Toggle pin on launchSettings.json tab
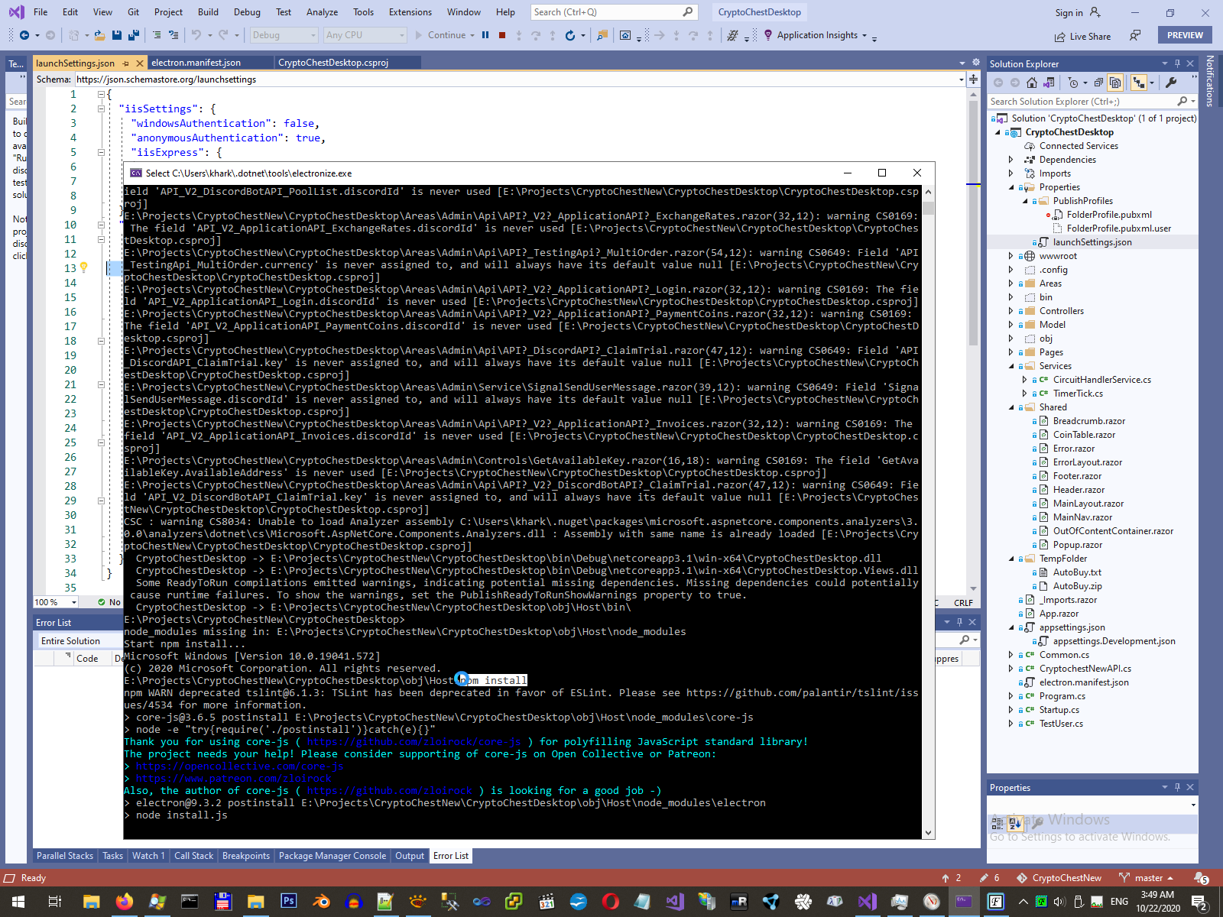The height and width of the screenshot is (917, 1223). pos(125,63)
